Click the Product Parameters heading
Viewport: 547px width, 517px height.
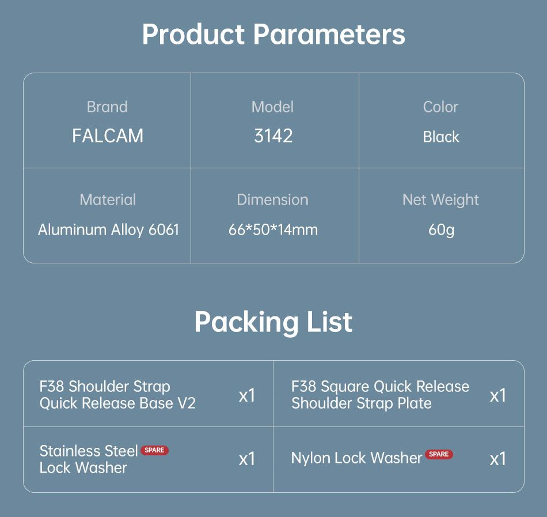tap(273, 35)
